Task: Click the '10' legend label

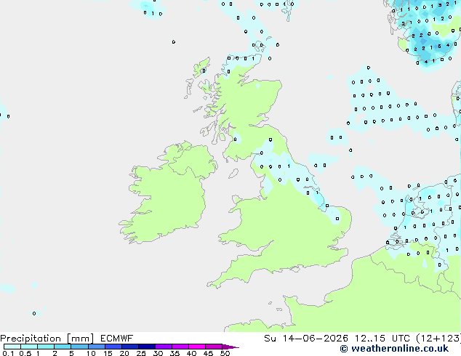Action: [x=91, y=353]
